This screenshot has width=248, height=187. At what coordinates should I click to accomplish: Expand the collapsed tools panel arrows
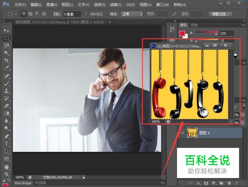[x=4, y=21]
